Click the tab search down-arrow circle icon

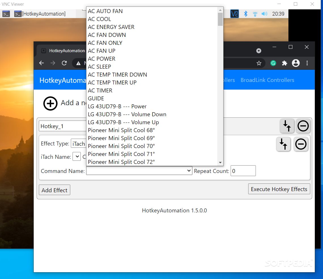pos(259,51)
